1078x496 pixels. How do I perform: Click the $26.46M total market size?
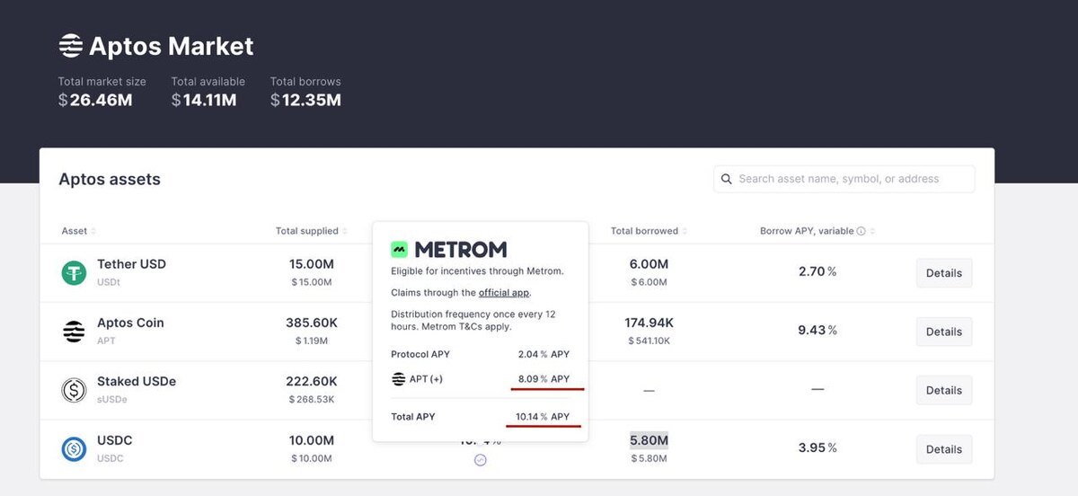[x=95, y=100]
